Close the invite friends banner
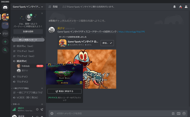 [x=42, y=13]
